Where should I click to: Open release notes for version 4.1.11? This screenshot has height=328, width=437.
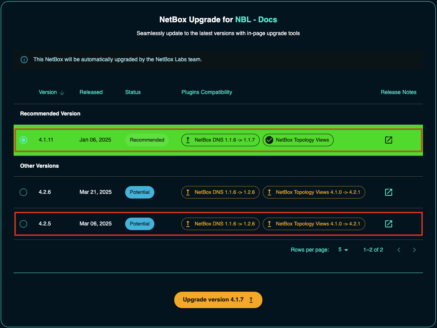click(x=388, y=140)
